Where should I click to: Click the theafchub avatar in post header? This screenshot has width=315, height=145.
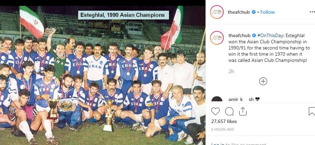point(217,12)
